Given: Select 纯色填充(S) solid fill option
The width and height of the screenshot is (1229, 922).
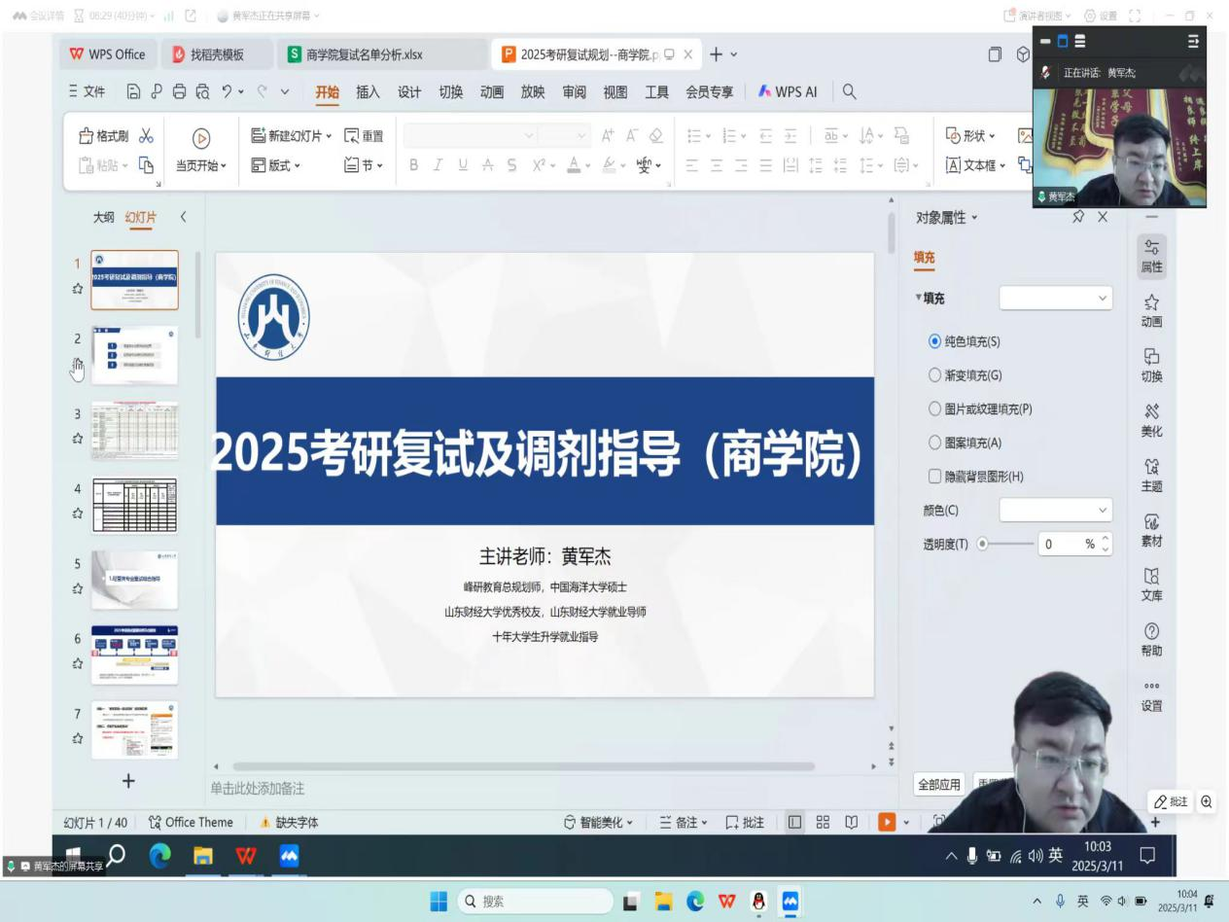Looking at the screenshot, I should 965,341.
